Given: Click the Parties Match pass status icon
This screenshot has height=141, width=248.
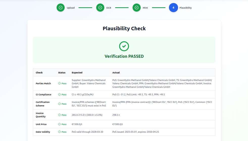Looking at the screenshot, I should 59,83.
